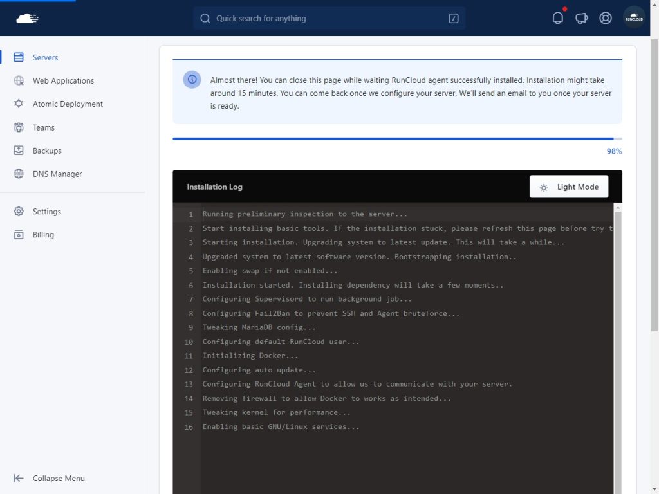Switch log to Light Mode
Screen dimensions: 659x494
tap(569, 187)
